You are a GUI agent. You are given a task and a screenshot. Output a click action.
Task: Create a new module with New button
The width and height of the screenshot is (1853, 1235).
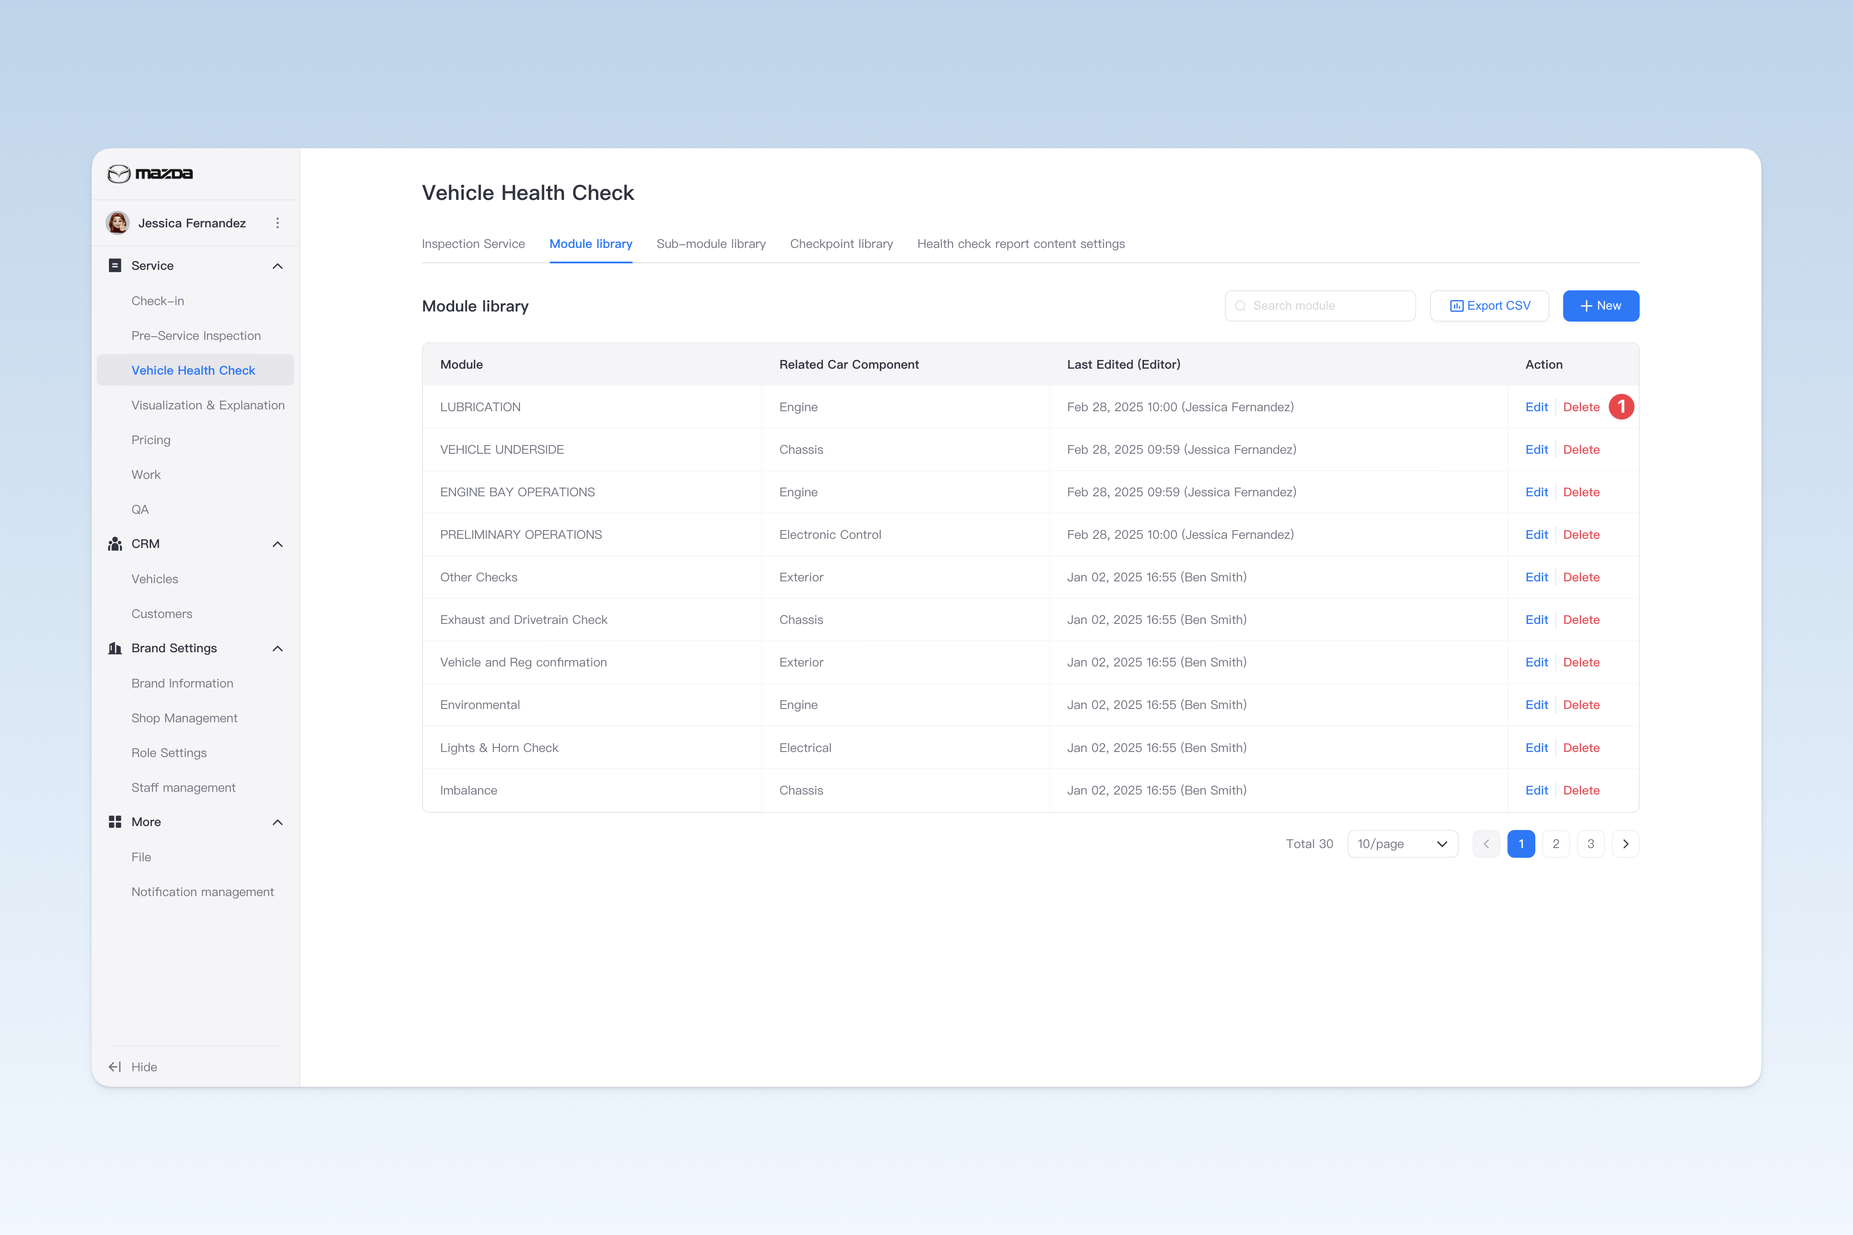(x=1601, y=306)
